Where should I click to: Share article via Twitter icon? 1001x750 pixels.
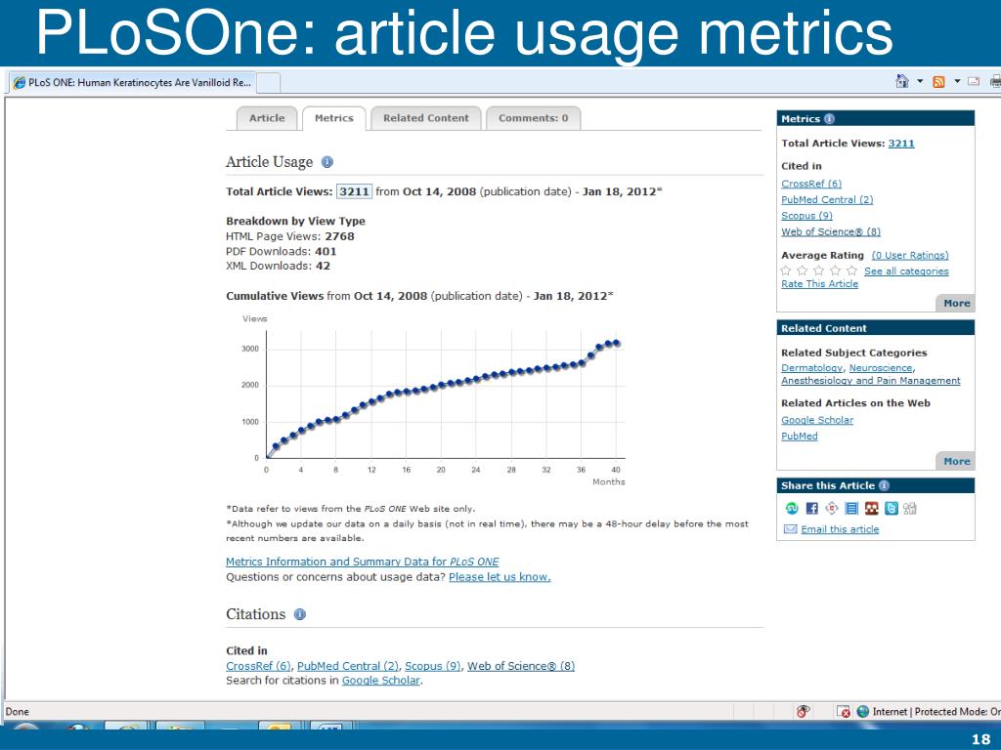[x=892, y=508]
